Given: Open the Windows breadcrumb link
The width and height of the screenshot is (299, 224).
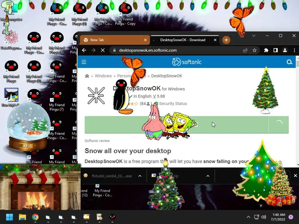Looking at the screenshot, I should click(x=103, y=76).
